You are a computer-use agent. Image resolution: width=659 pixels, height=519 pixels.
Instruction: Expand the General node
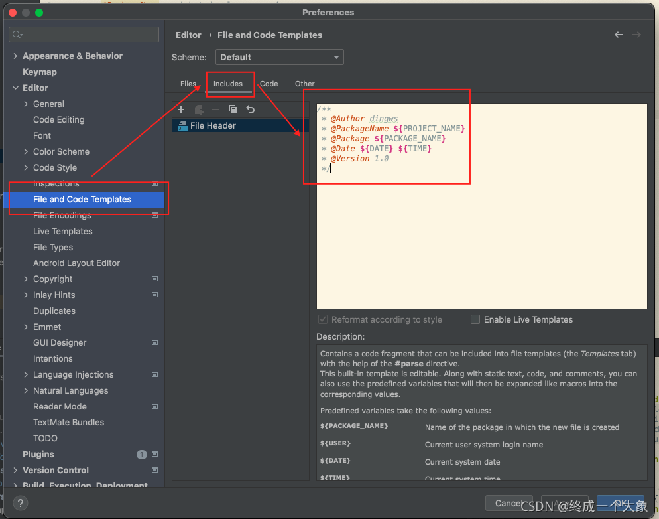coord(26,104)
